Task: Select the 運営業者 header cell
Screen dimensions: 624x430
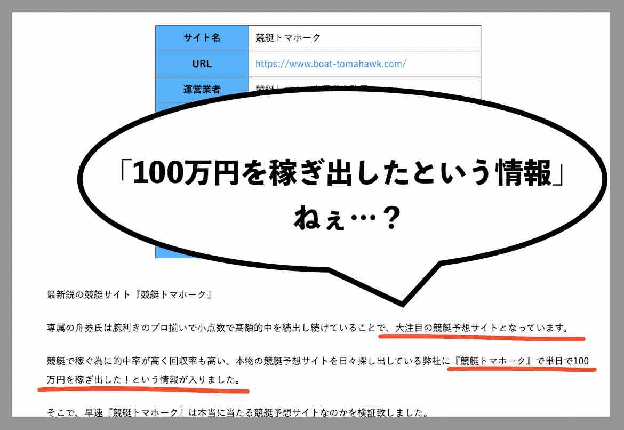Action: 202,89
